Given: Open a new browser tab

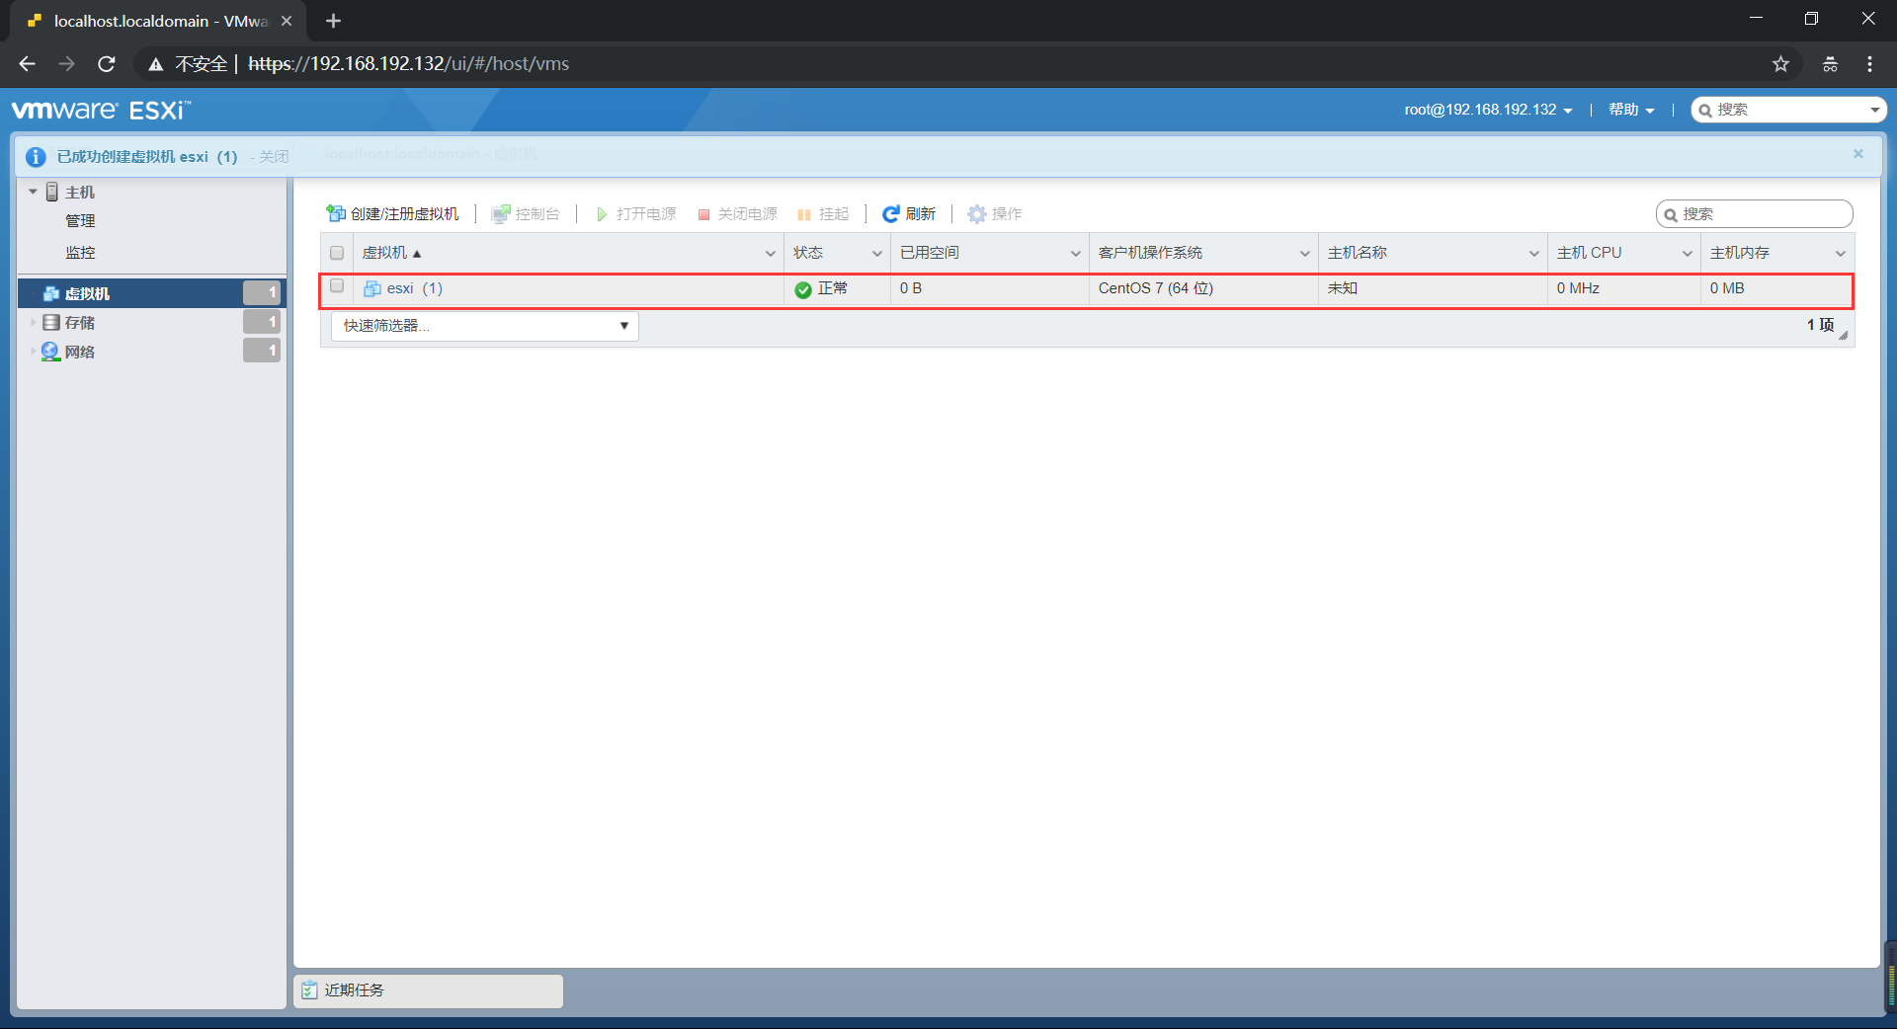Looking at the screenshot, I should click(333, 21).
